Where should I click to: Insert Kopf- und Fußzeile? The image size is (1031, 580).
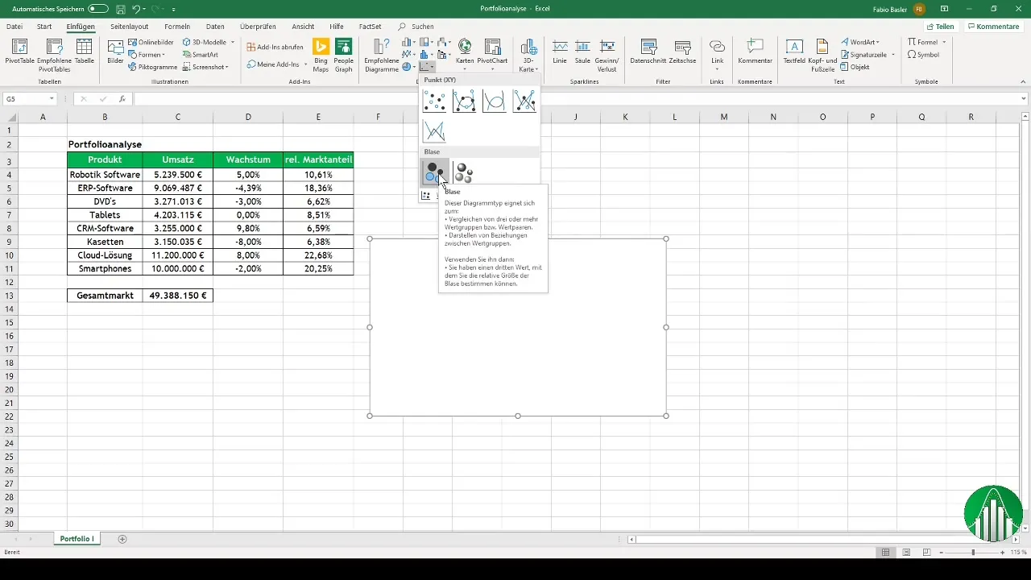pyautogui.click(x=822, y=55)
